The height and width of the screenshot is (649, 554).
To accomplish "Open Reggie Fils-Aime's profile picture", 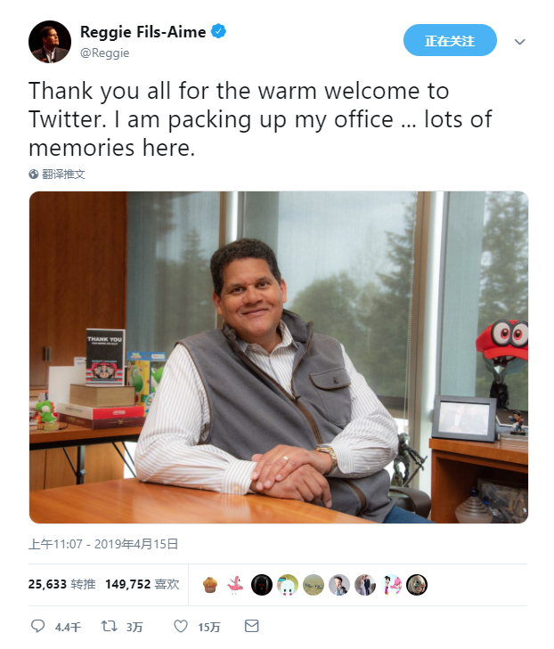I will tap(50, 42).
